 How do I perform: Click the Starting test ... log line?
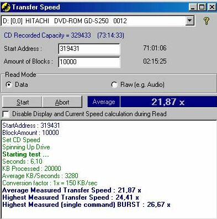(x=25, y=154)
